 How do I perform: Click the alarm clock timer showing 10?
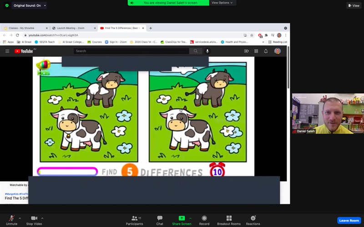(217, 169)
